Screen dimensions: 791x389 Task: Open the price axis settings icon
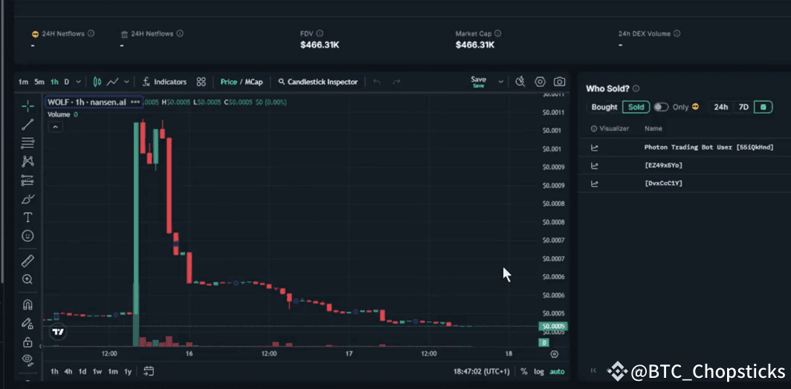[x=555, y=354]
